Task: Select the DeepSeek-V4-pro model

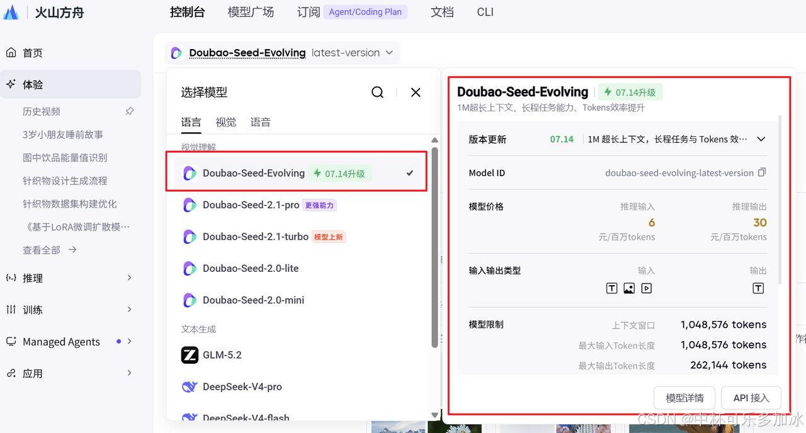Action: click(x=298, y=386)
